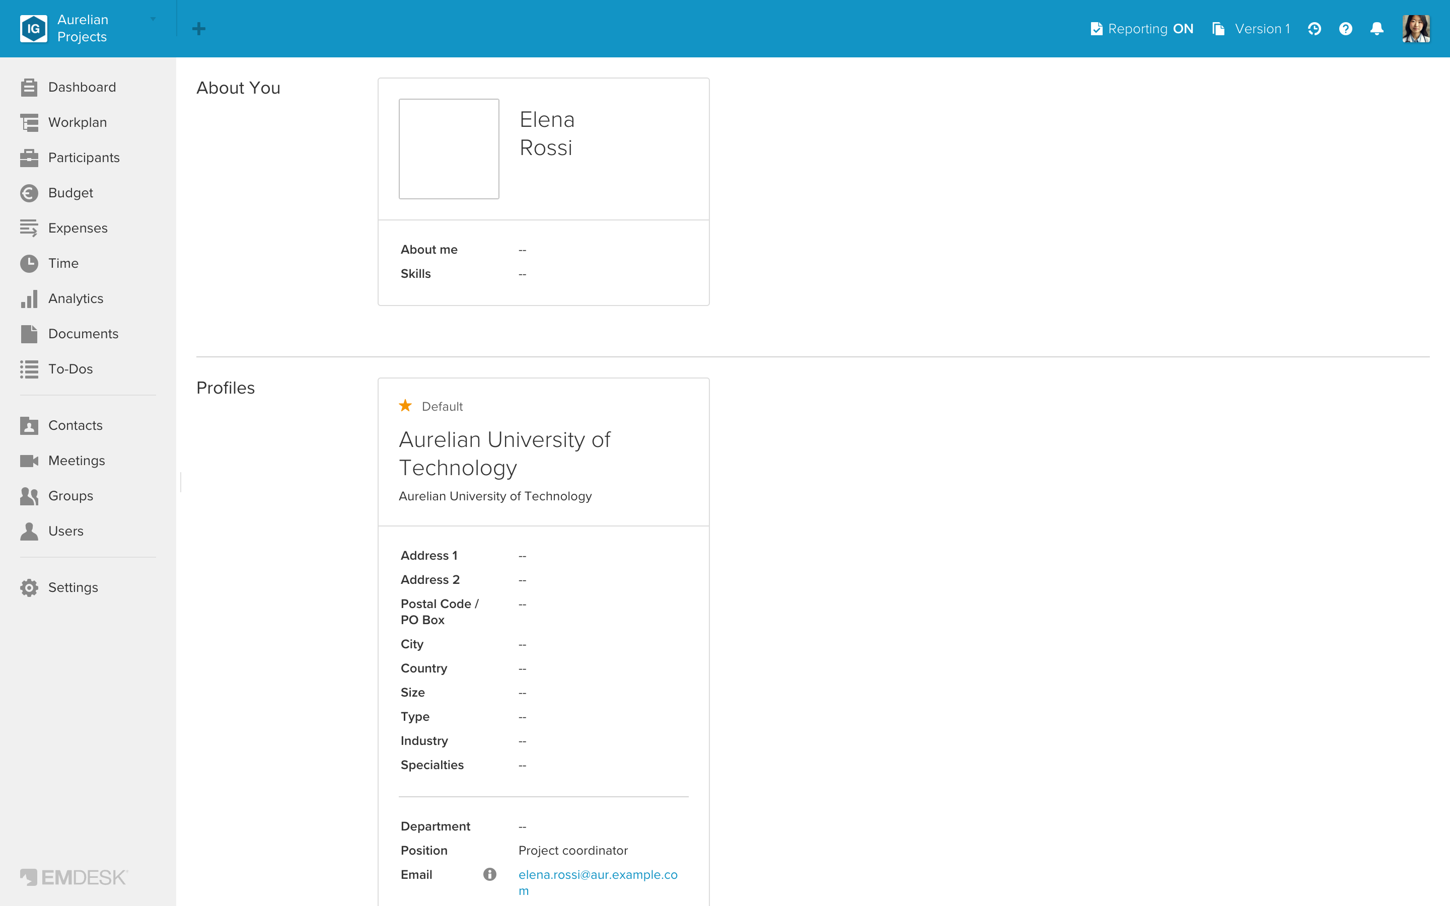Image resolution: width=1450 pixels, height=906 pixels.
Task: Click the Contacts card icon
Action: pos(29,425)
